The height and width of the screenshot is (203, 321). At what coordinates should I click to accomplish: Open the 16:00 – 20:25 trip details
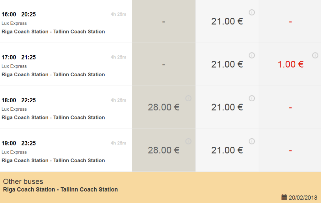(19, 14)
